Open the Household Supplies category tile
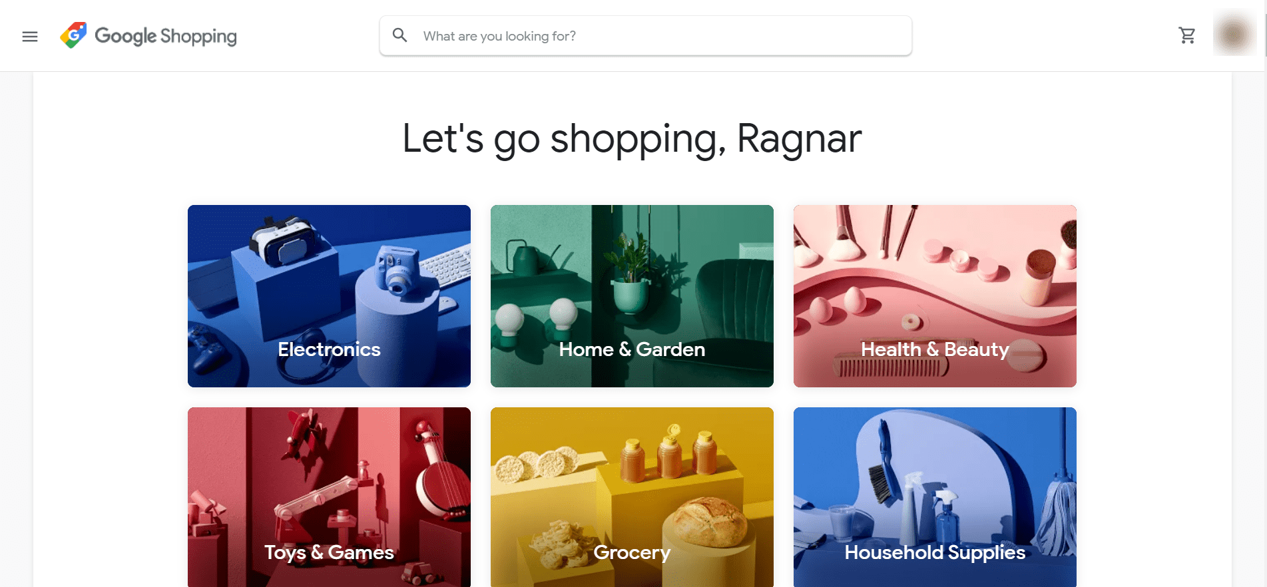1267x587 pixels. point(935,497)
